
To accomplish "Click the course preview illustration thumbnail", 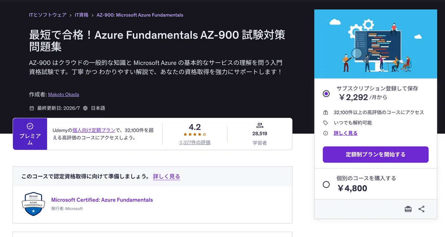I will 376,44.
